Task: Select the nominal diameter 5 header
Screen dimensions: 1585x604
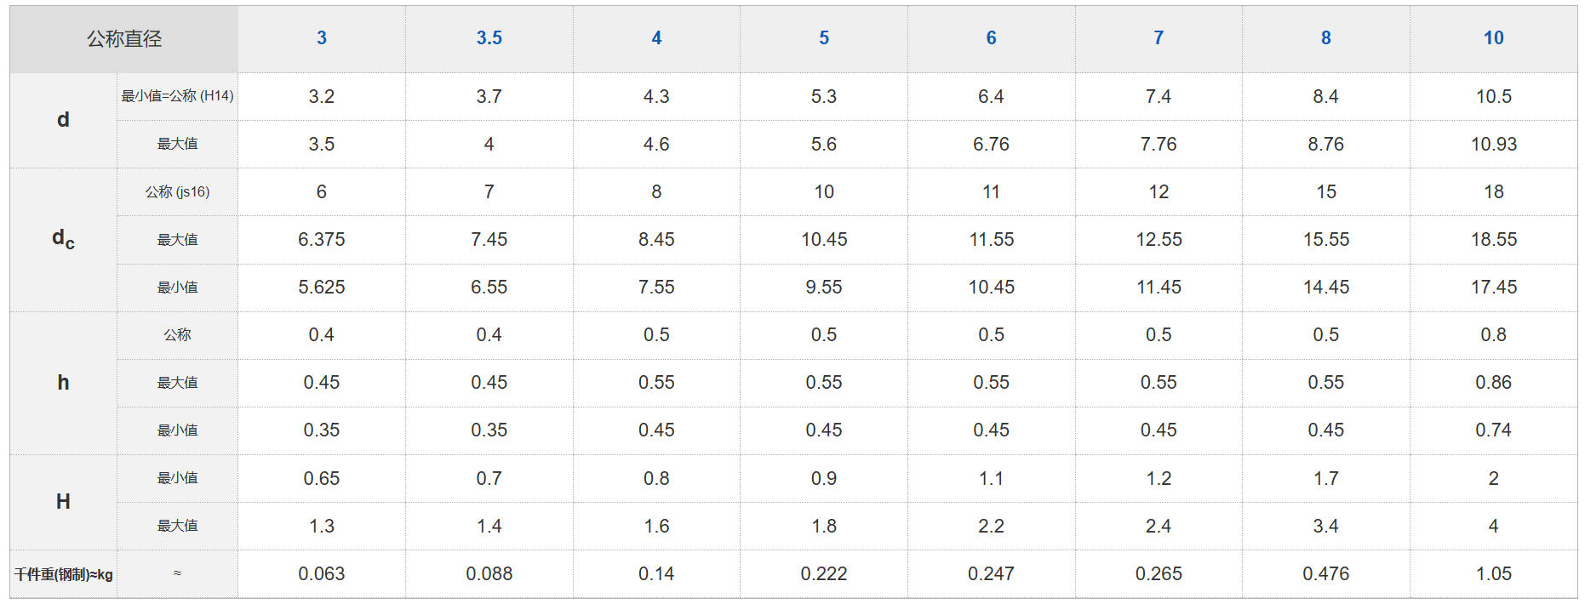Action: [824, 38]
